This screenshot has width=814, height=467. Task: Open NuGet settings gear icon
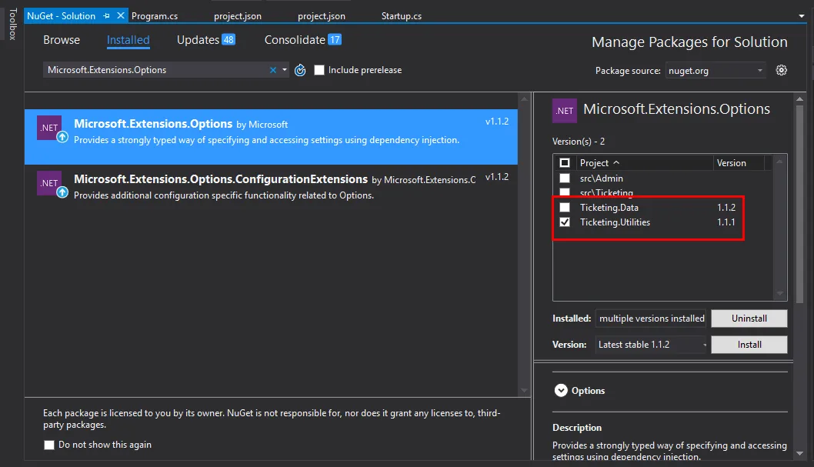coord(782,70)
